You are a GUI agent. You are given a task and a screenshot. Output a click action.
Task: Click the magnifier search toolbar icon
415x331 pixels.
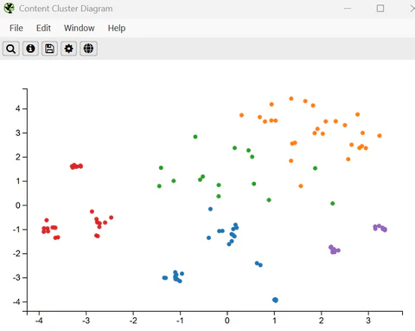11,49
